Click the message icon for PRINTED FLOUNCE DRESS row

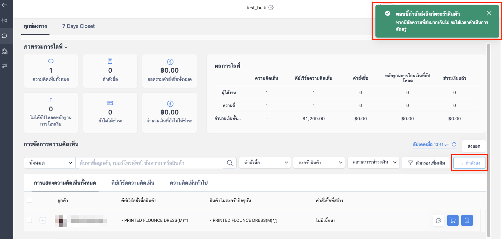pyautogui.click(x=438, y=220)
